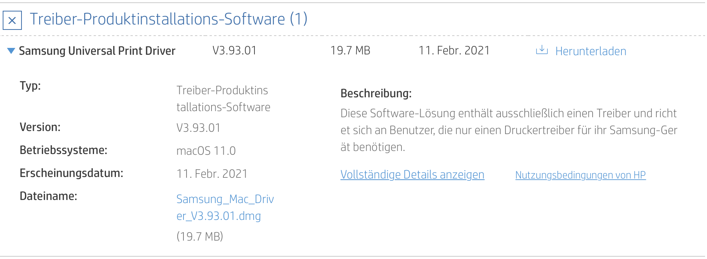707x259 pixels.
Task: Click the download arrow icon
Action: coord(542,50)
